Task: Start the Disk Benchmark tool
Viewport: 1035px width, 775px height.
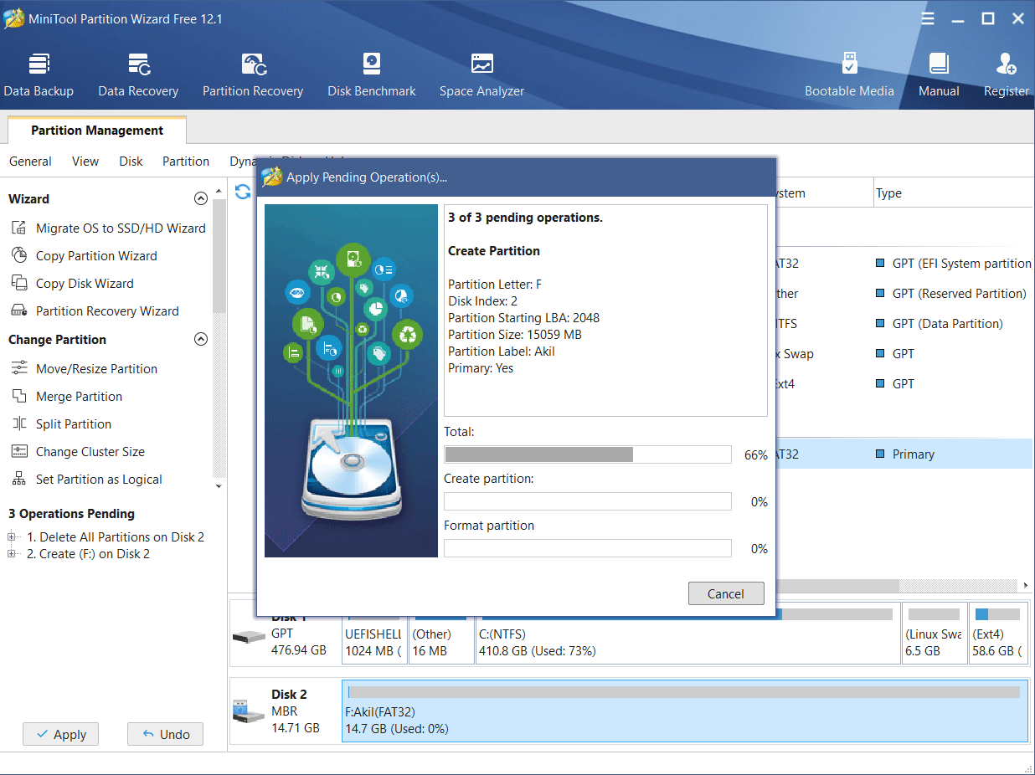Action: tap(372, 65)
